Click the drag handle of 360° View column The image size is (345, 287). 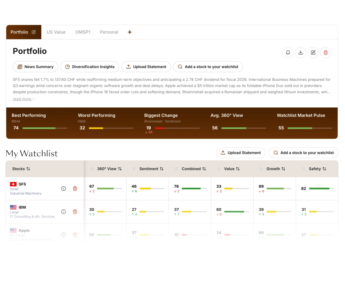pyautogui.click(x=92, y=169)
